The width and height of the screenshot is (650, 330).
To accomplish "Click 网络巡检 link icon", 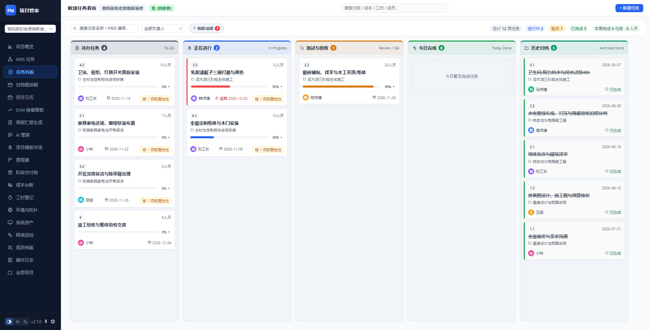I will click(x=10, y=235).
